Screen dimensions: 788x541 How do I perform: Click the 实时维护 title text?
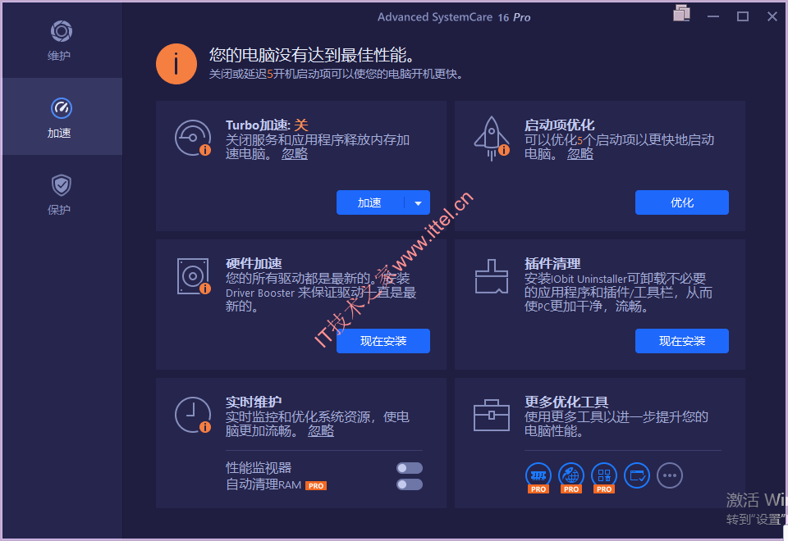click(254, 402)
